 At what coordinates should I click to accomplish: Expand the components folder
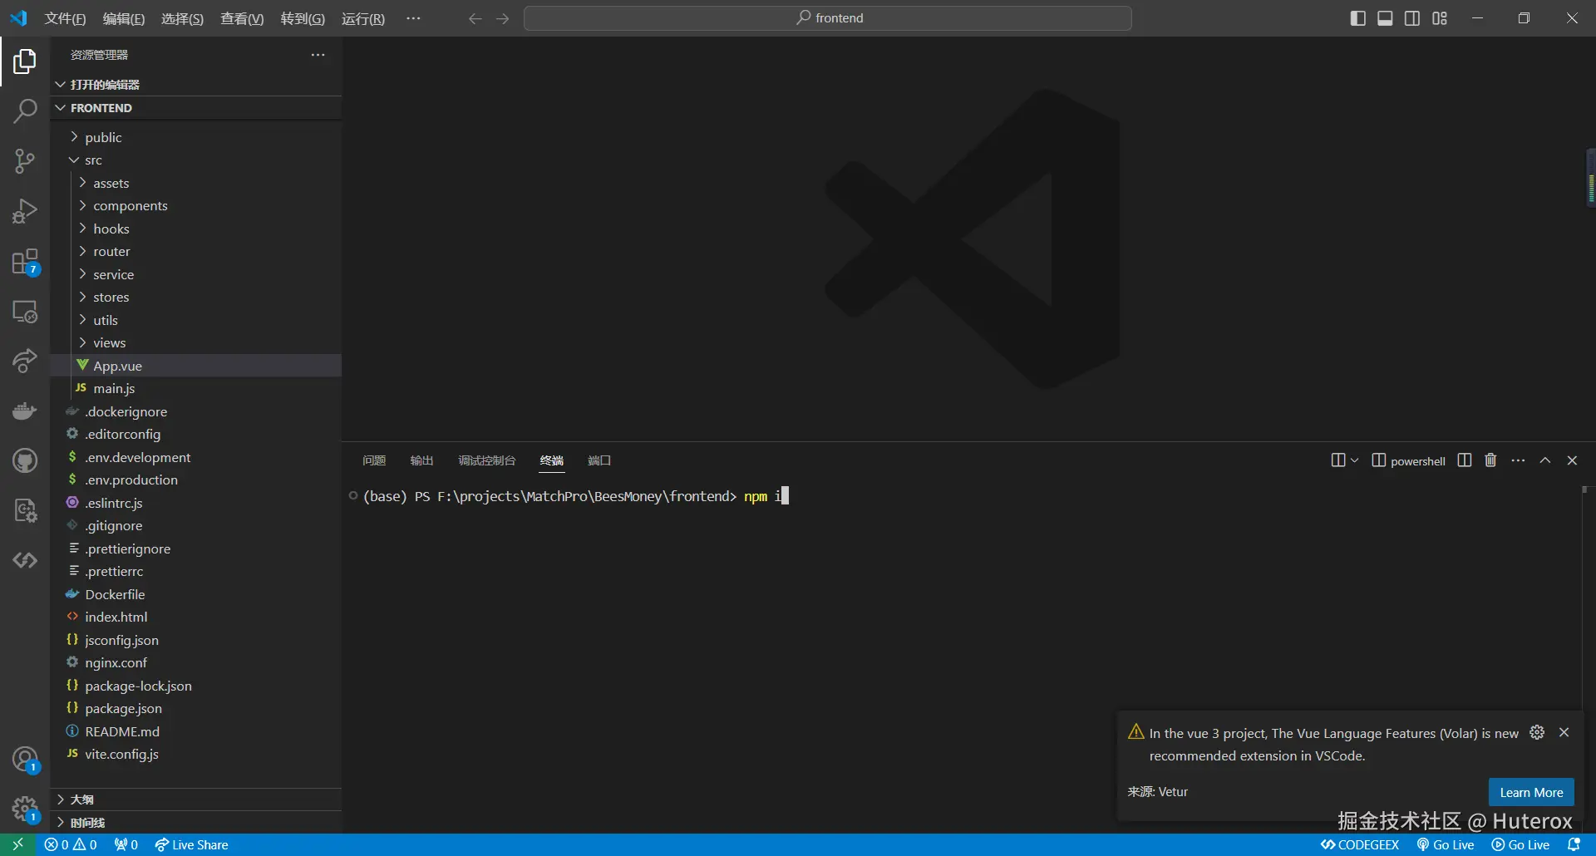click(196, 206)
